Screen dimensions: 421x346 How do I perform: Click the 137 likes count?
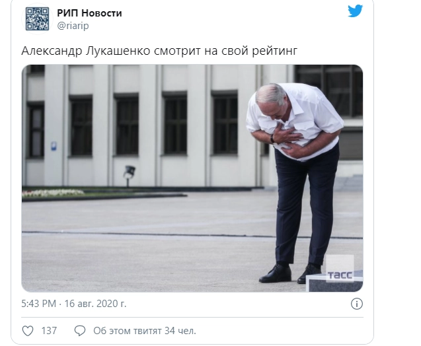(49, 331)
